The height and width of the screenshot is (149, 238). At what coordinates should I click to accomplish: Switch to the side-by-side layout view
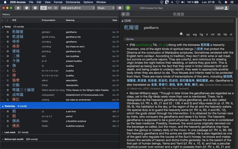click(50, 8)
